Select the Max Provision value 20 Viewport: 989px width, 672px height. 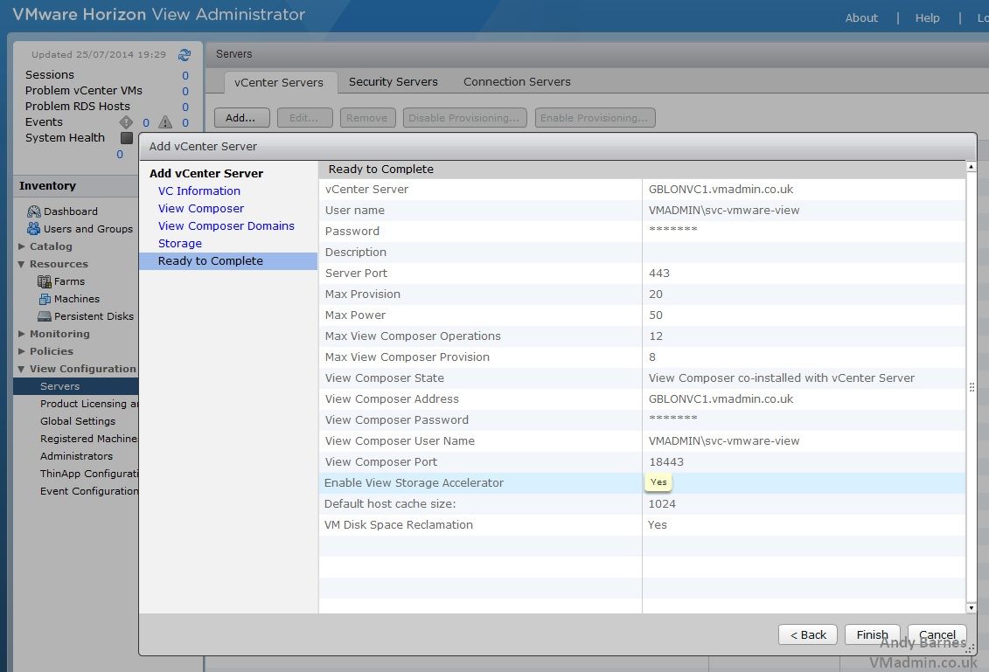coord(656,294)
